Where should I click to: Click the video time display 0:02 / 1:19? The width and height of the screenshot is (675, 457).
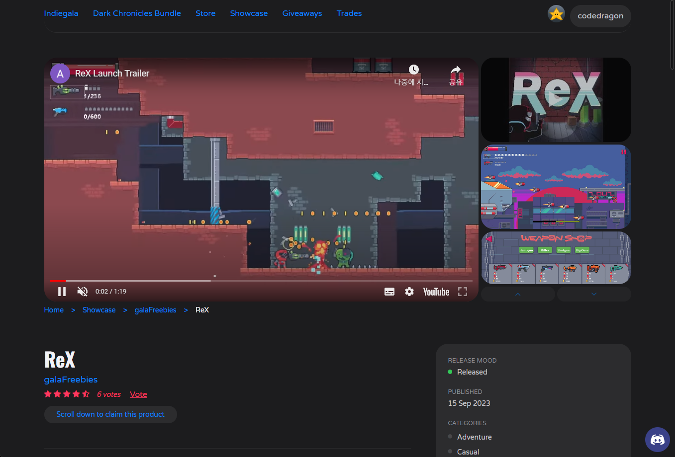point(111,292)
